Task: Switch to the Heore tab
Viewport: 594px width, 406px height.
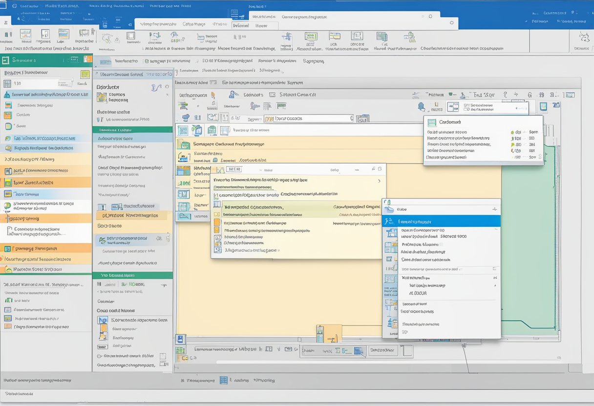Action: 261,26
